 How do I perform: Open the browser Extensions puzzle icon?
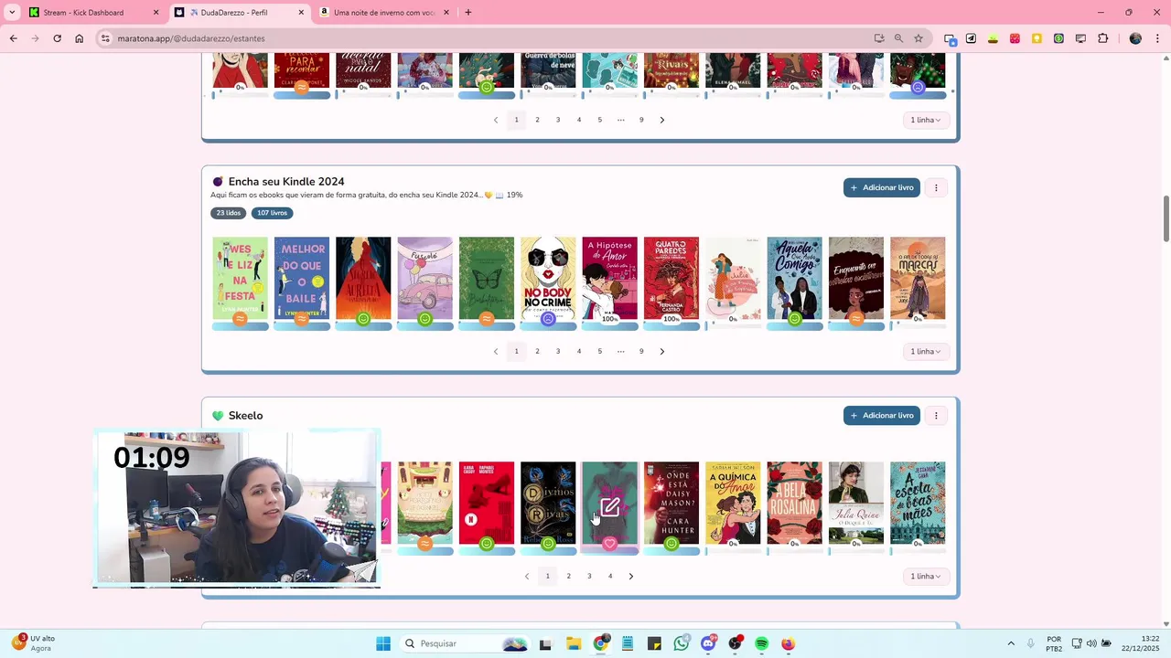1102,38
